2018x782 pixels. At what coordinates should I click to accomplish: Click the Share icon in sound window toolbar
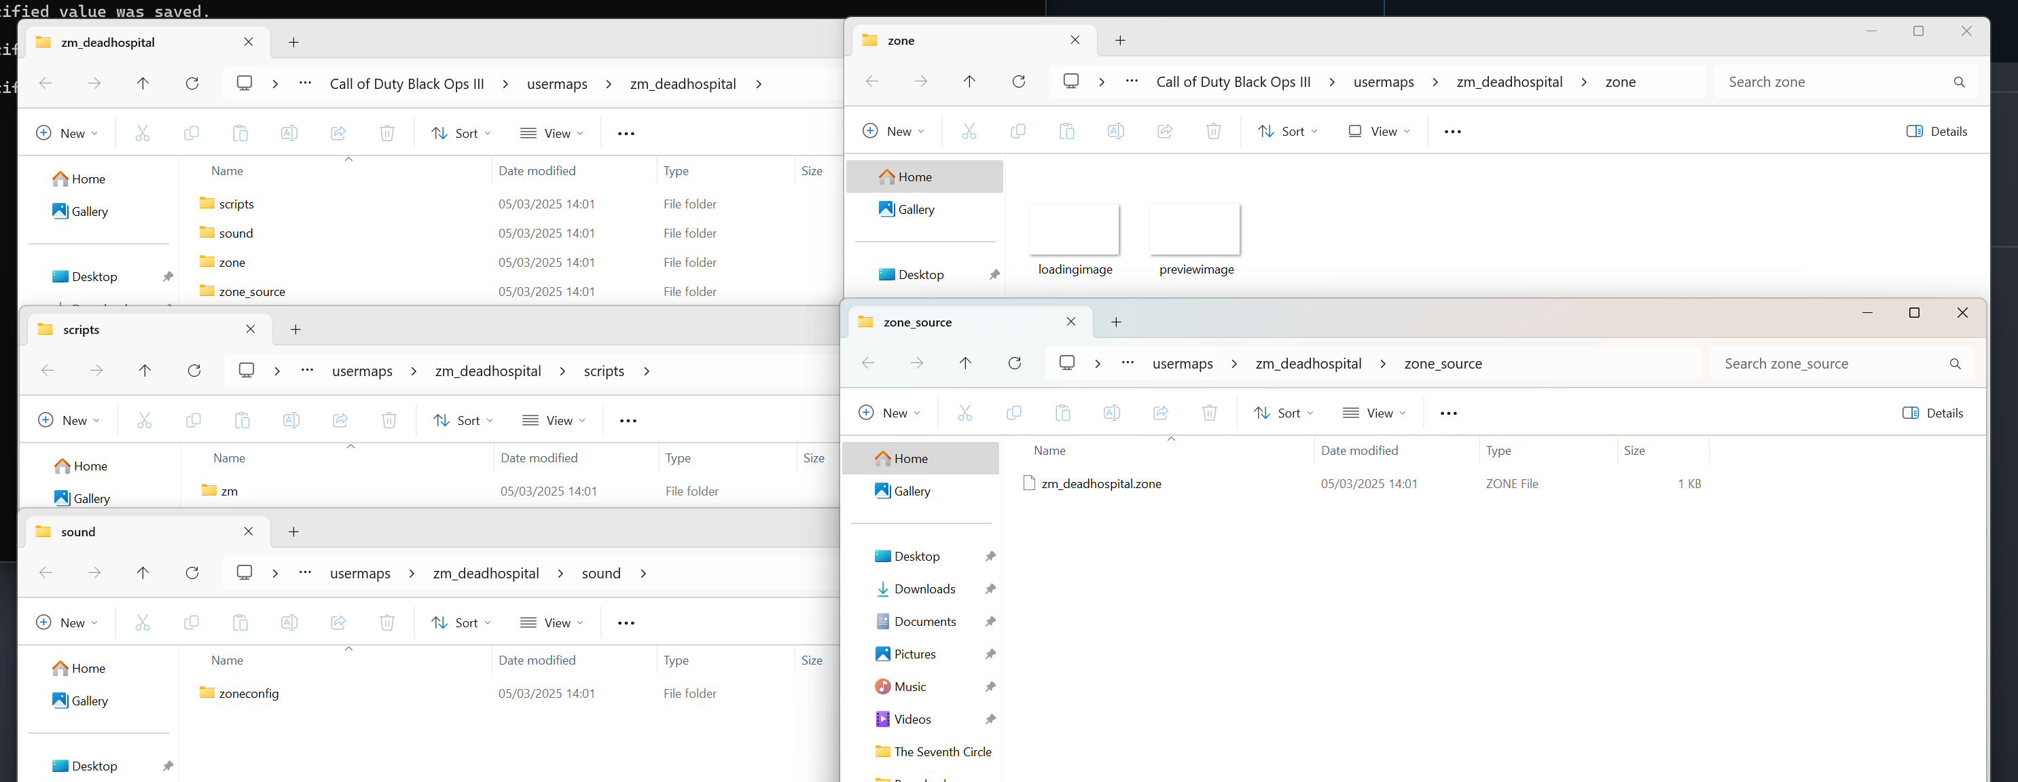(338, 622)
